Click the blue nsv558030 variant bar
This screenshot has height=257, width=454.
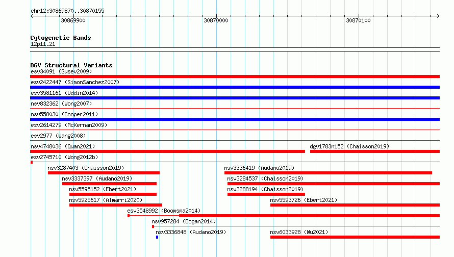[x=235, y=119]
